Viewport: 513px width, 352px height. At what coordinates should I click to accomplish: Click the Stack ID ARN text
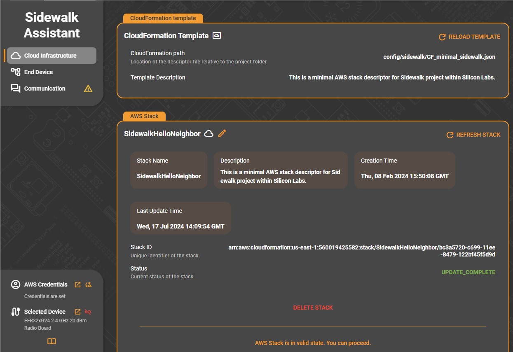(362, 251)
